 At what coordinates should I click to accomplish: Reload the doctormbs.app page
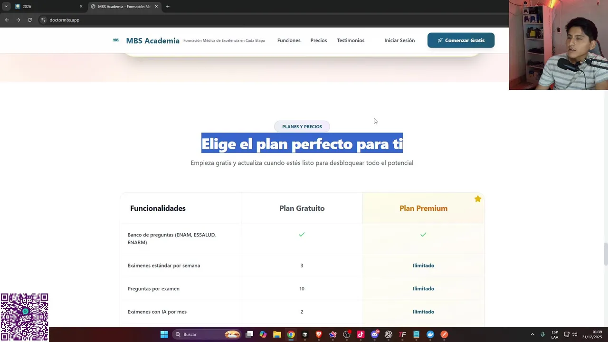click(29, 20)
